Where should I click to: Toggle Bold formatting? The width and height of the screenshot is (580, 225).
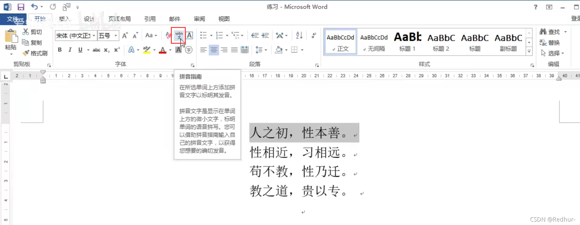(x=60, y=50)
